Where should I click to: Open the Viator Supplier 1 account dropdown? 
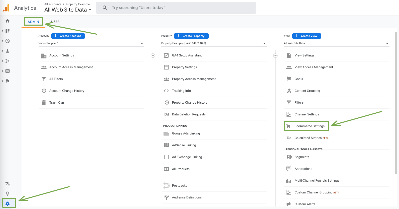(x=91, y=43)
